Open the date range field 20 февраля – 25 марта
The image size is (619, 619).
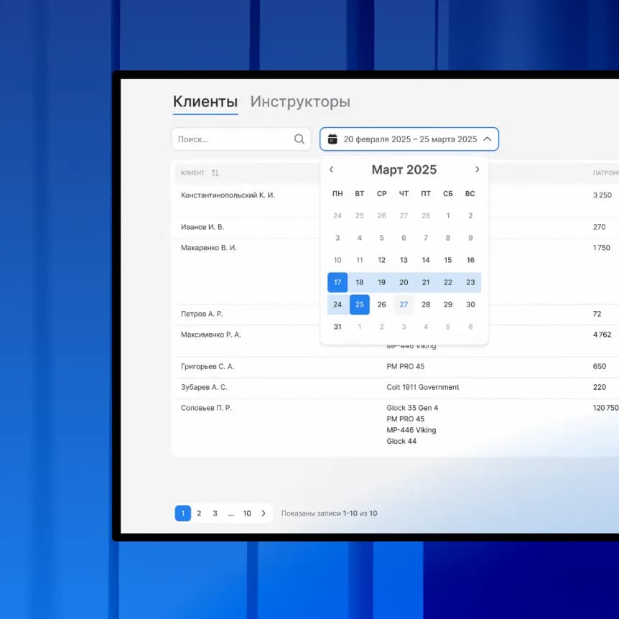pos(409,139)
